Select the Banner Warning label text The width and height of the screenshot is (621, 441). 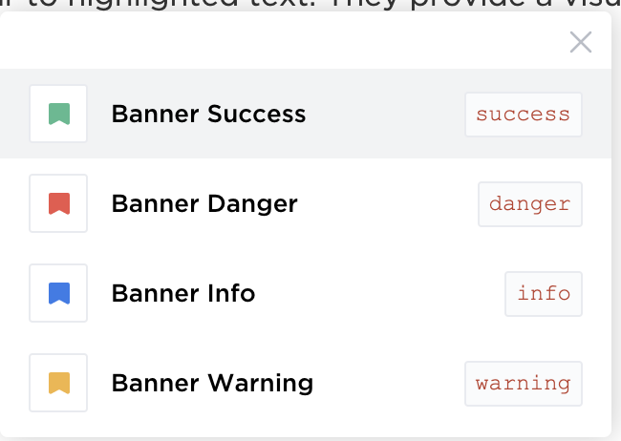click(x=212, y=384)
